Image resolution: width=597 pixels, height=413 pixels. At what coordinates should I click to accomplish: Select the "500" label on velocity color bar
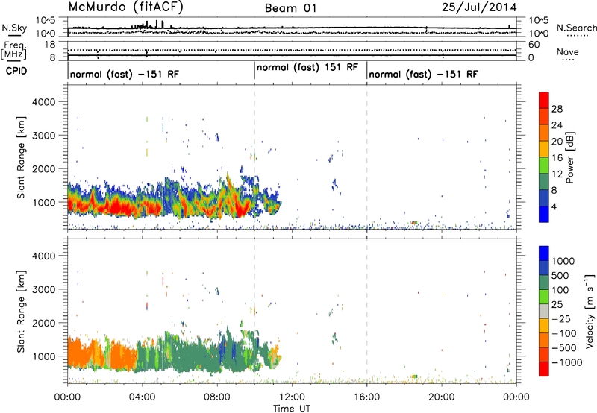[561, 275]
